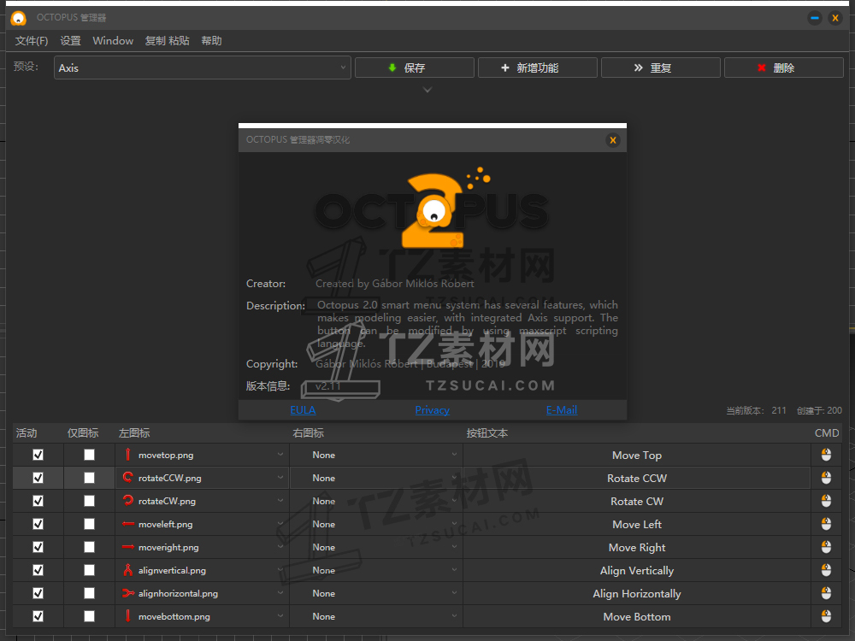Viewport: 855px width, 641px height.
Task: Click the moveright.png red arrow icon
Action: click(x=128, y=547)
